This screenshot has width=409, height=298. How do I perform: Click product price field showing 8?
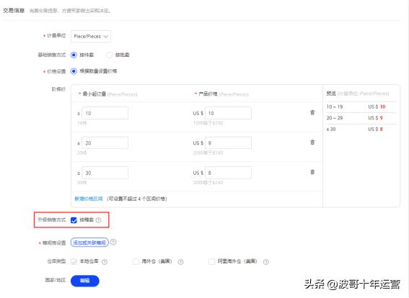[x=228, y=173]
